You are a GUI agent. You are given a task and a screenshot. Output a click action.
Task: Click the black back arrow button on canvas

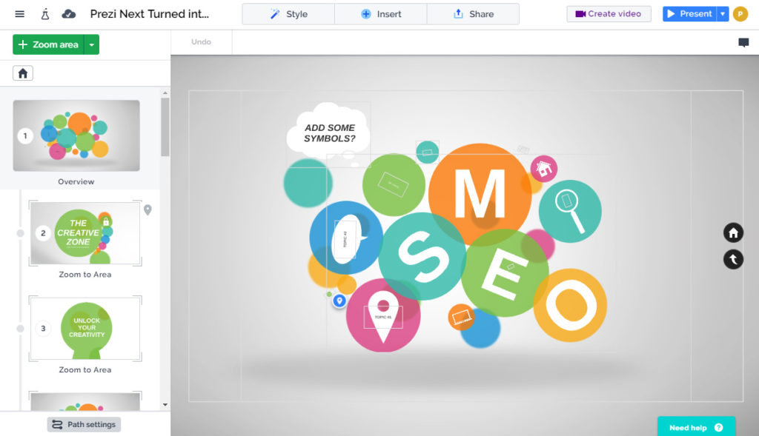(733, 259)
